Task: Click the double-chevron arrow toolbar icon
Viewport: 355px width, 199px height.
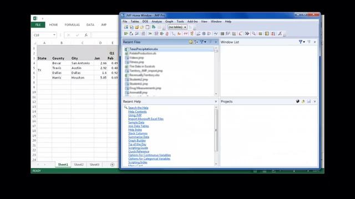Action: click(x=247, y=34)
